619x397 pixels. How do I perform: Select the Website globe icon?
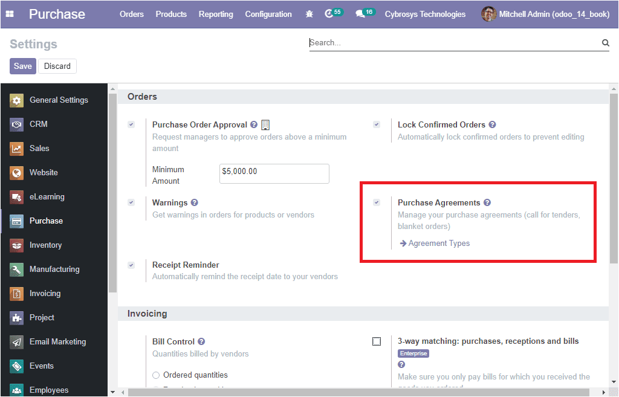click(x=16, y=172)
